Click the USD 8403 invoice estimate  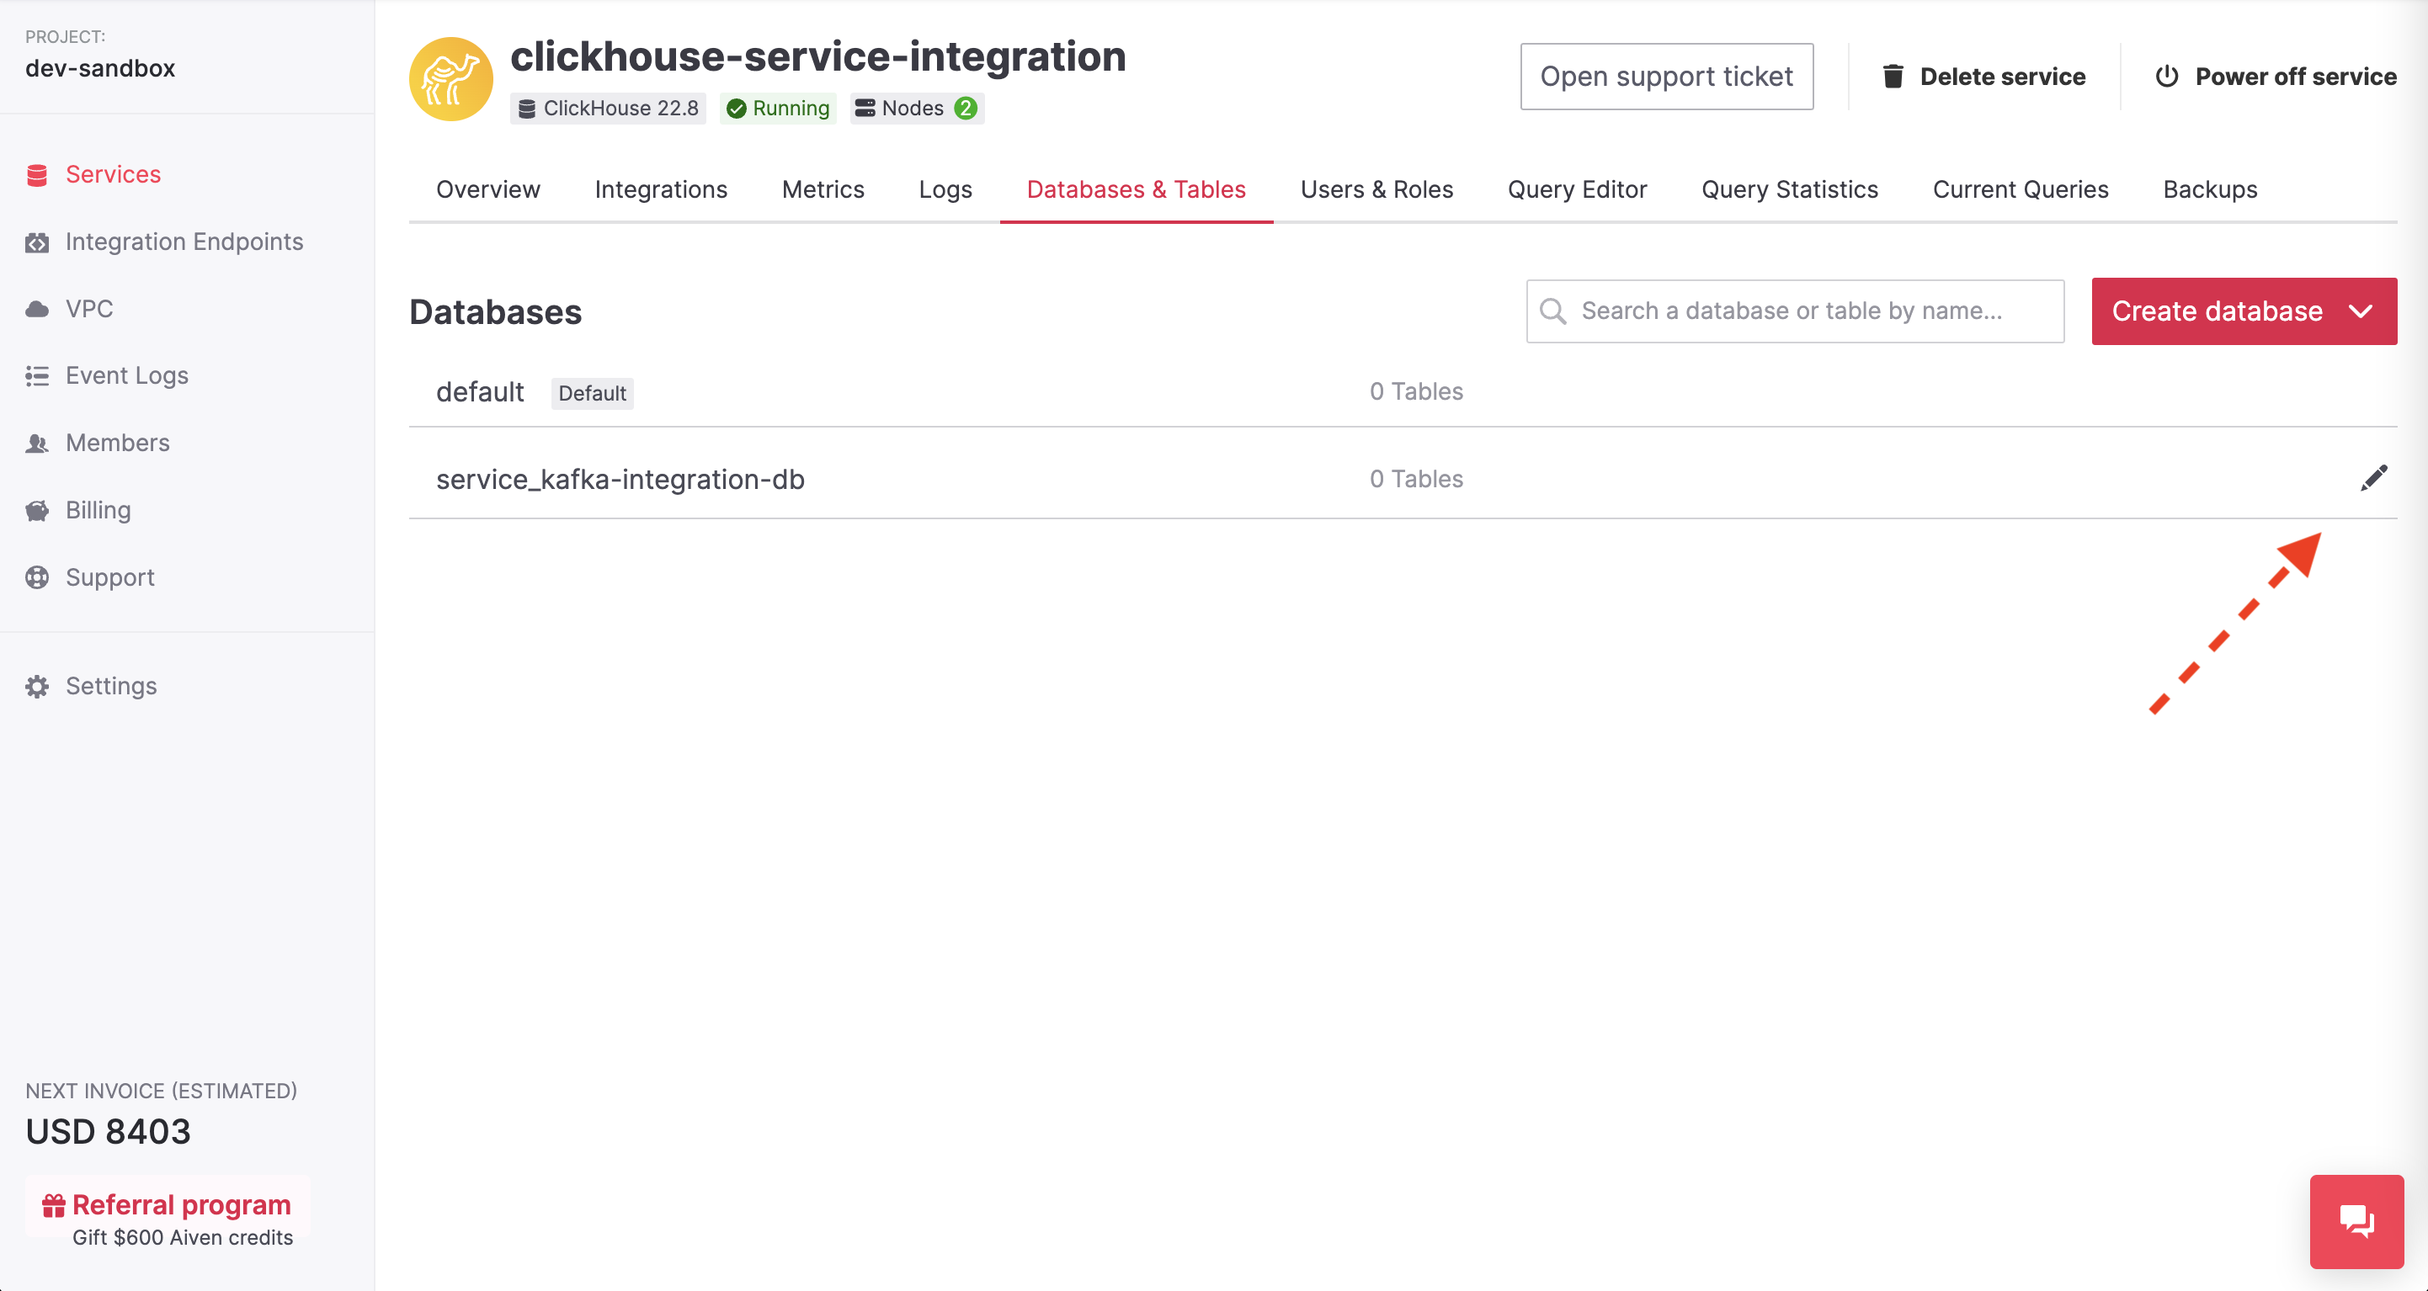pyautogui.click(x=108, y=1132)
